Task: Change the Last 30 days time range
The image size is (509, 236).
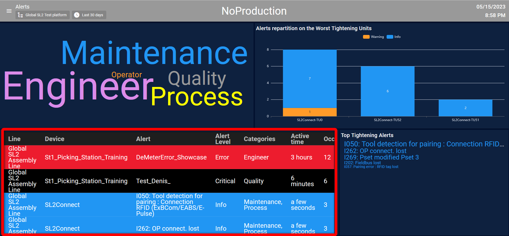Action: pyautogui.click(x=89, y=15)
